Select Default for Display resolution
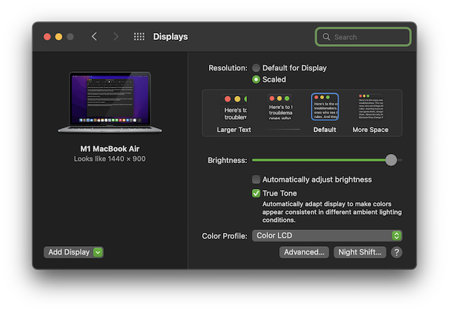449x312 pixels. [256, 68]
